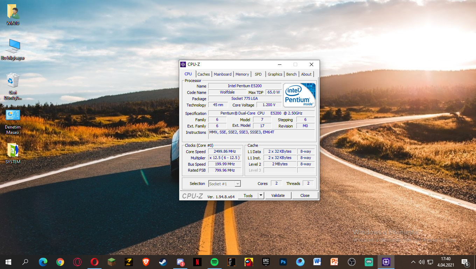Open PowerPoint taskbar icon
Screen dimensions: 476x269
pyautogui.click(x=335, y=262)
